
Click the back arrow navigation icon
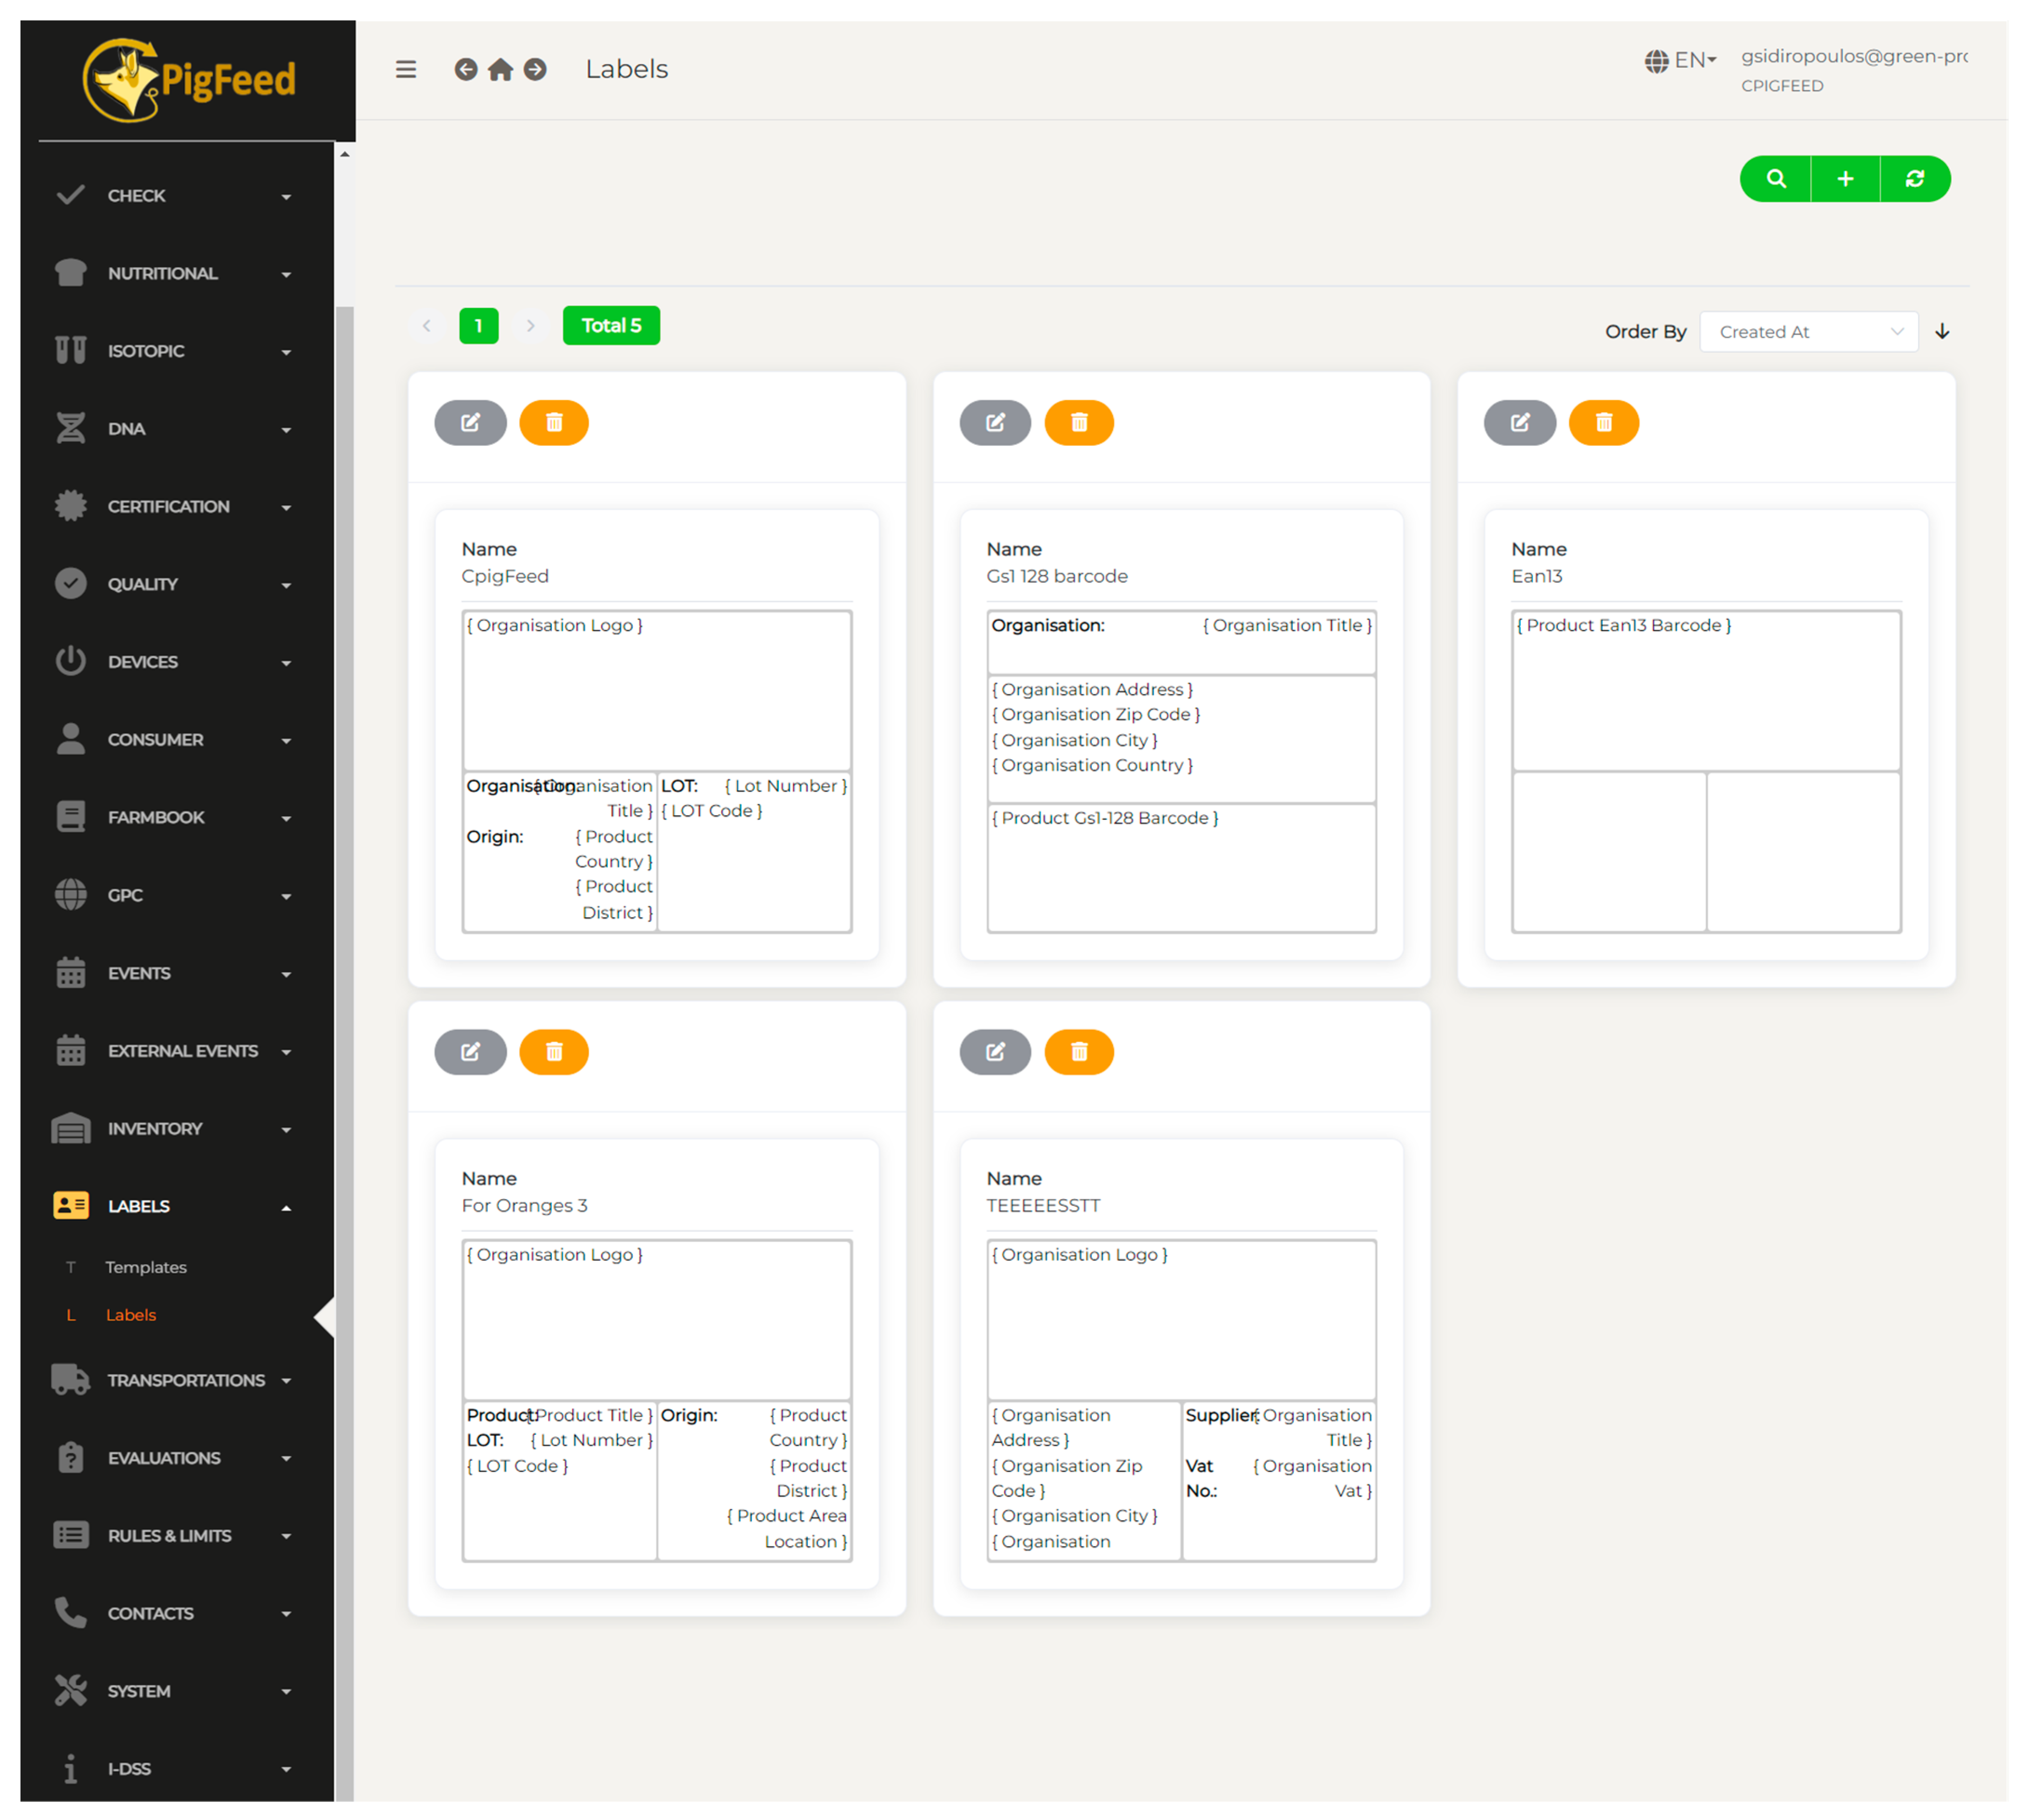pyautogui.click(x=466, y=69)
